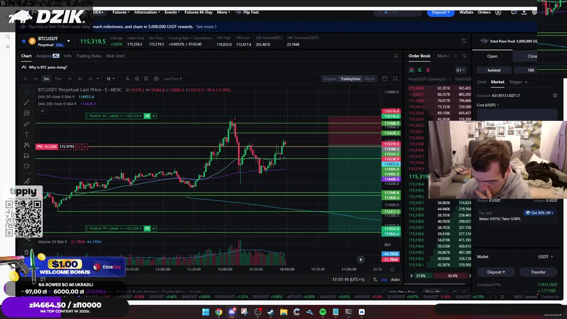Open order book settings sliders icon
The height and width of the screenshot is (319, 567).
464,56
